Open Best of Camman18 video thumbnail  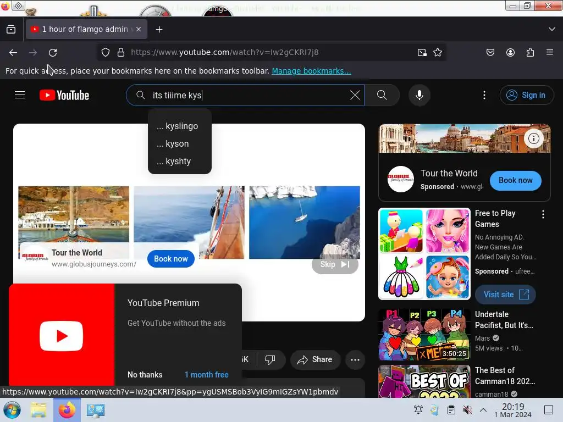424,381
